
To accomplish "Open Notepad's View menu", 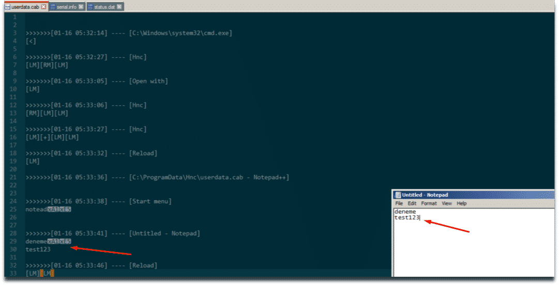I will 447,203.
